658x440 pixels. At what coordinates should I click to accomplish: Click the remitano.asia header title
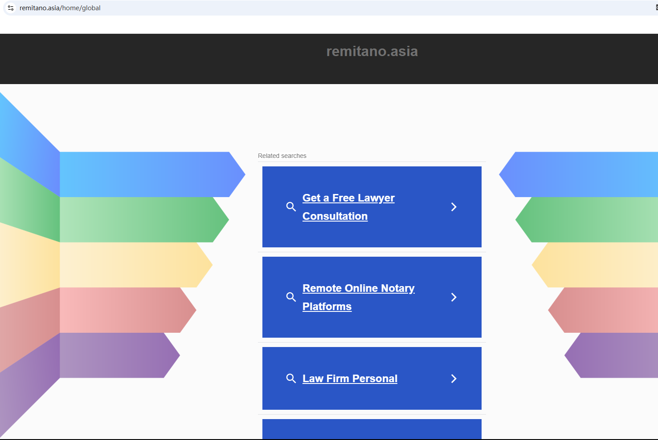point(372,51)
